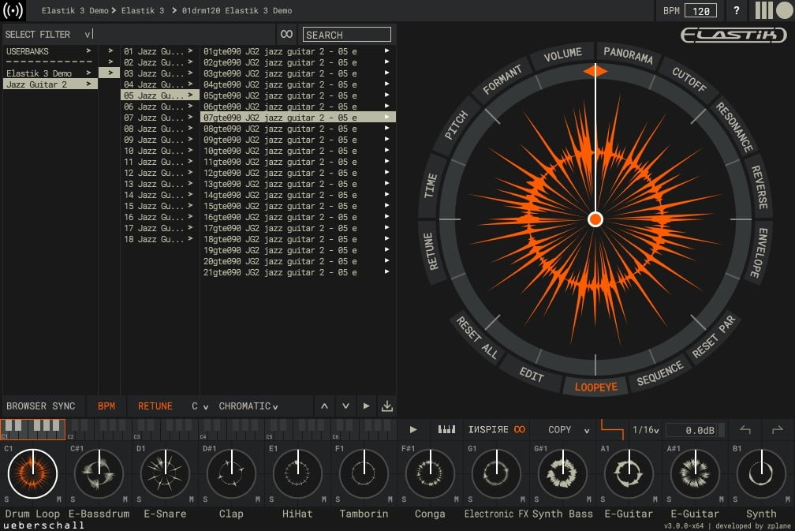Toggle the INSPIRE function
This screenshot has width=795, height=531.
496,429
